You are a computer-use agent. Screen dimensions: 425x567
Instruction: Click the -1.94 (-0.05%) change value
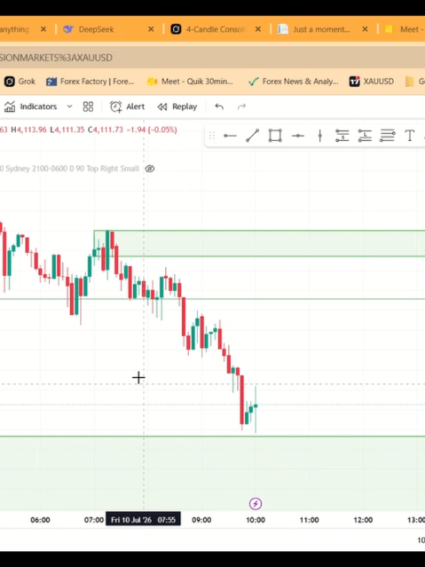(x=151, y=129)
